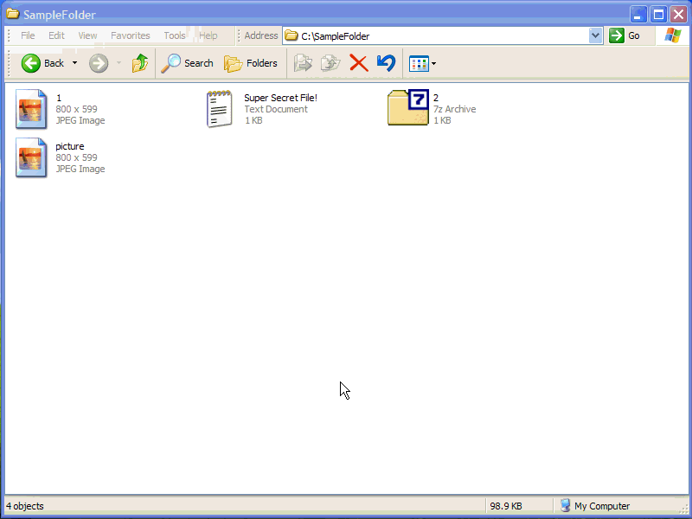Click the My Computer icon in the status bar

click(x=567, y=505)
